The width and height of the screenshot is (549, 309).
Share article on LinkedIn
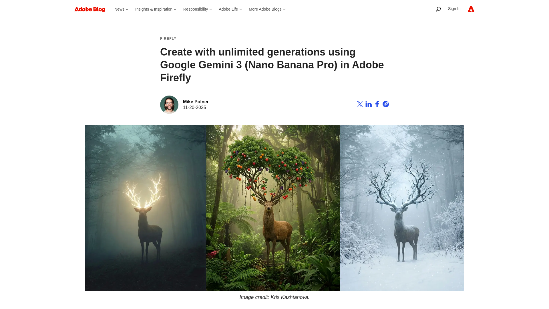coord(369,104)
